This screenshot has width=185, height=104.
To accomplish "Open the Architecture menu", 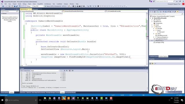I will pos(47,4).
